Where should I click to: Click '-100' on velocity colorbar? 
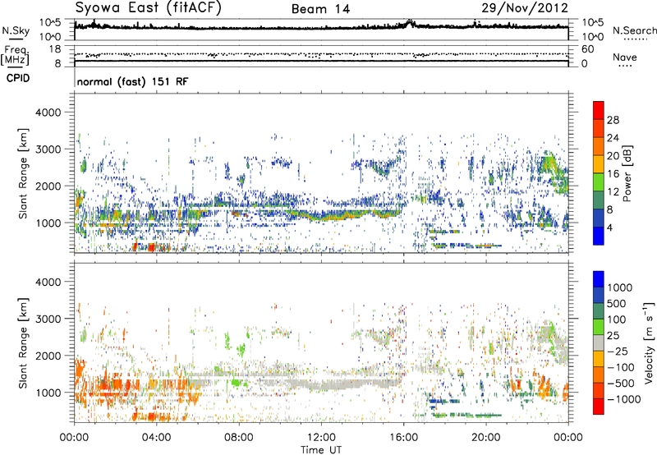621,367
